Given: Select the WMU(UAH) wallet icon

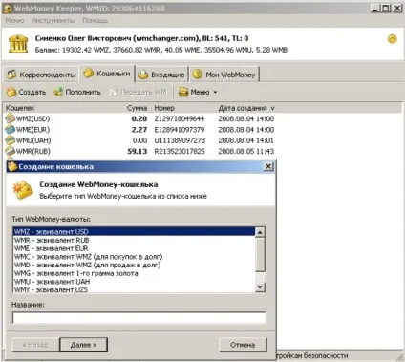Looking at the screenshot, I should tap(11, 140).
